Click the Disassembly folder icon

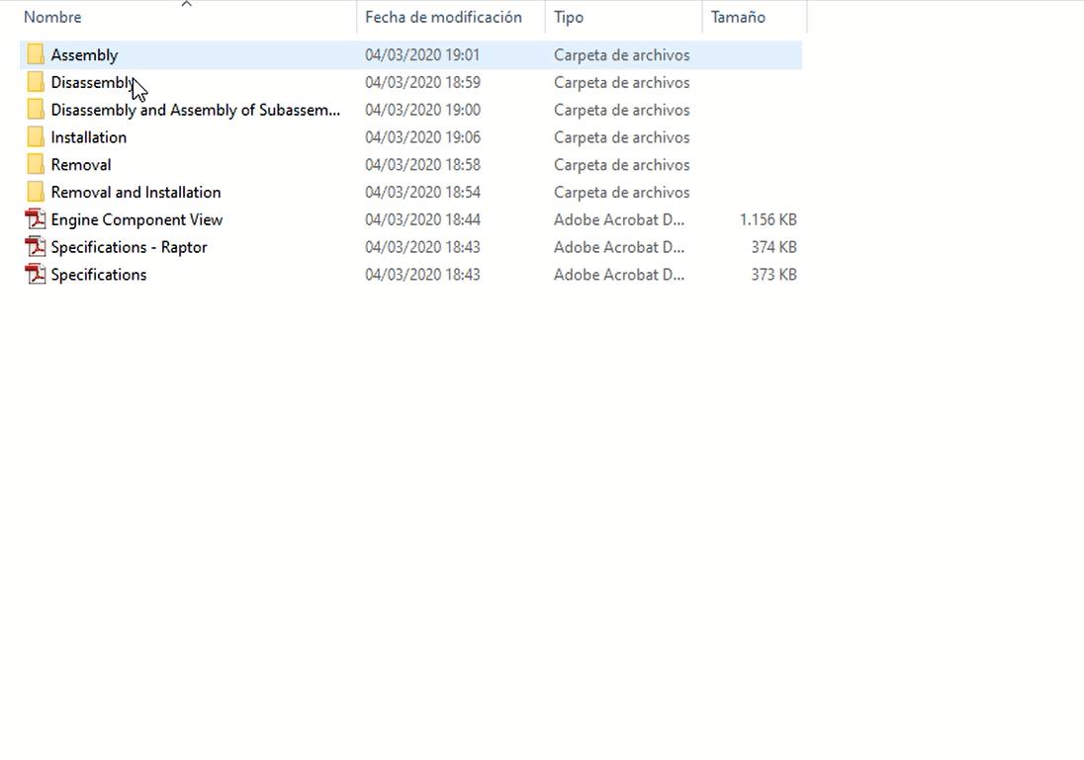pyautogui.click(x=36, y=82)
